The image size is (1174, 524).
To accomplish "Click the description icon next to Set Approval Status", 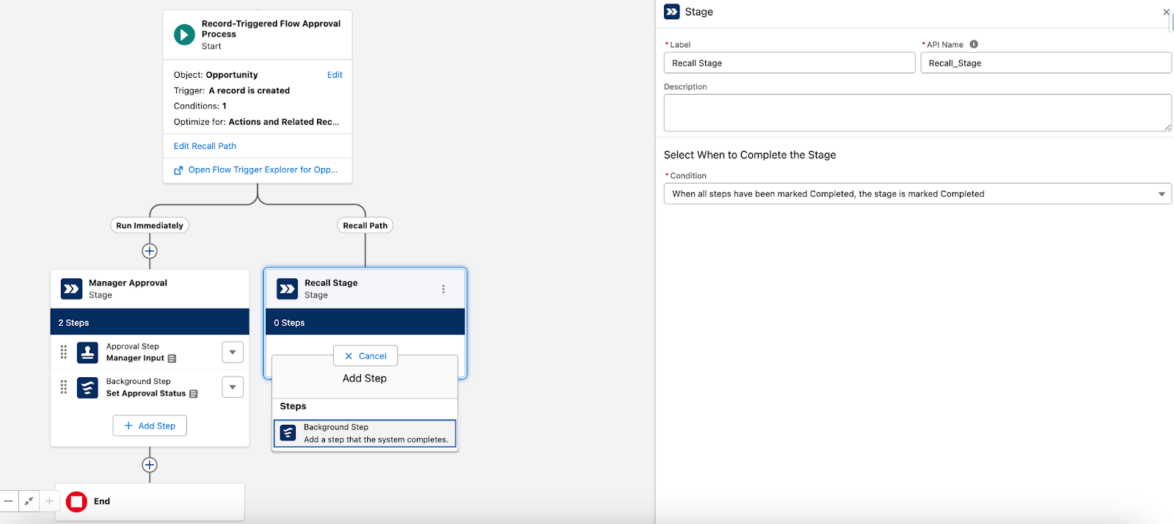I will pos(194,394).
